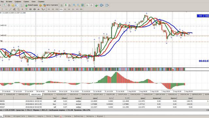The image size is (209, 118).
Task: Switch chart to line chart
Action: click(70, 5)
